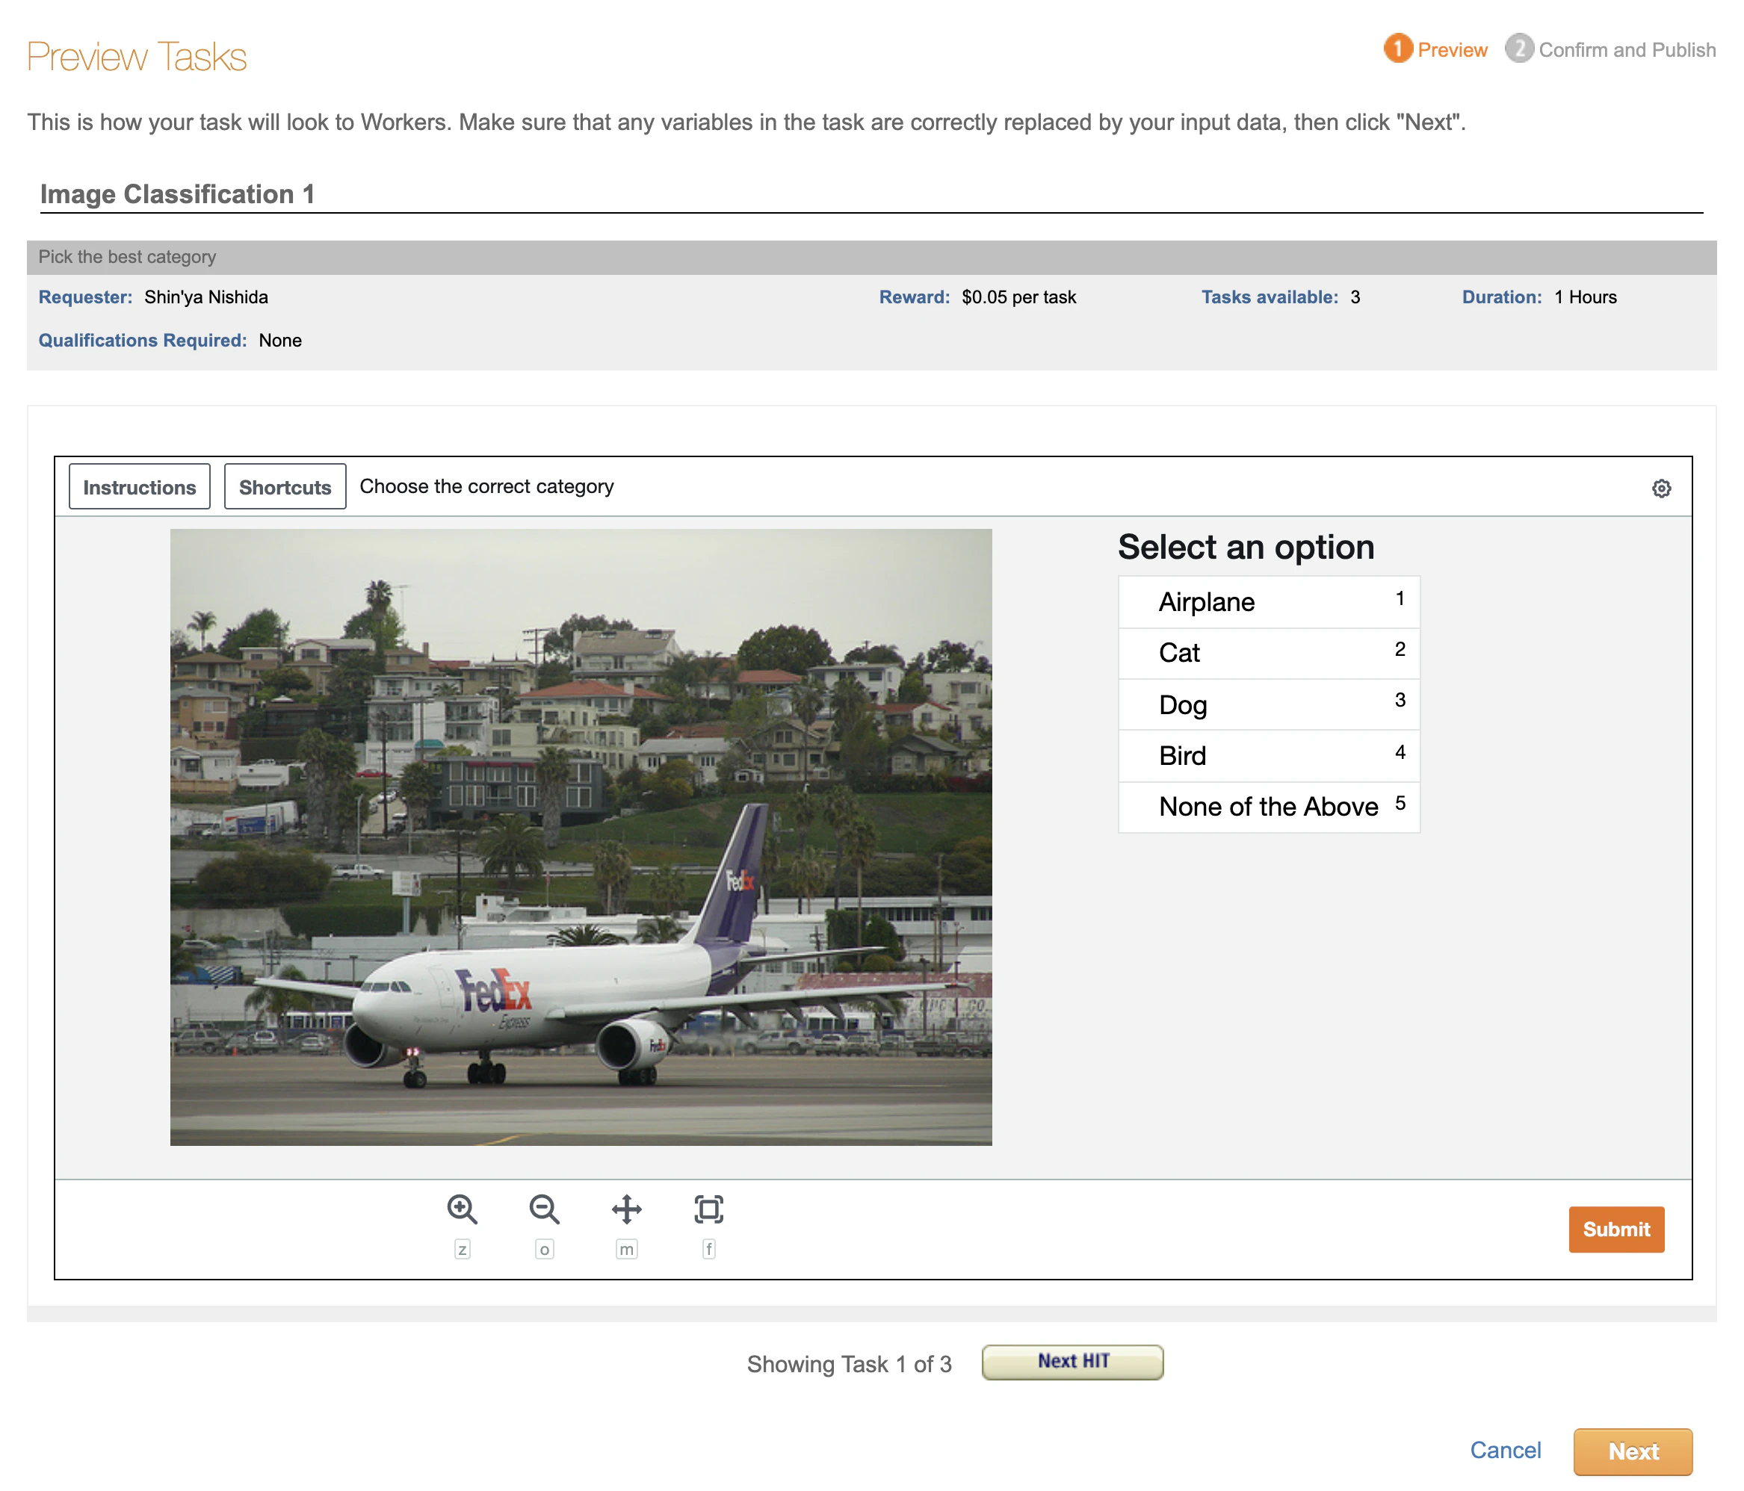Click the 'Tasks available:' label
The height and width of the screenshot is (1491, 1744).
1270,297
